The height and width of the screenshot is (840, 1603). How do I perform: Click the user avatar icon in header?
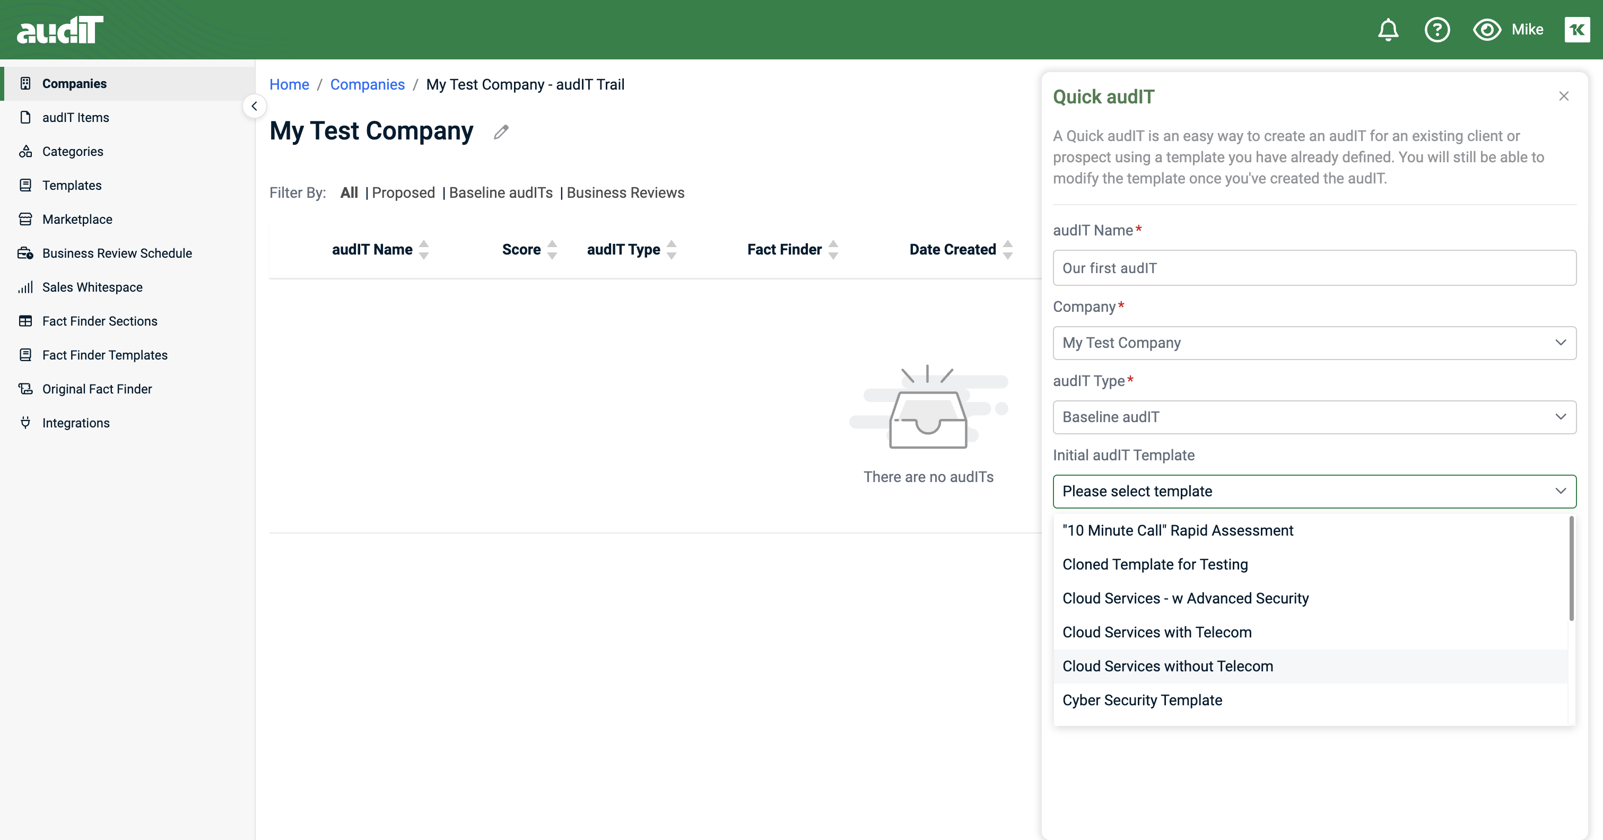1577,30
